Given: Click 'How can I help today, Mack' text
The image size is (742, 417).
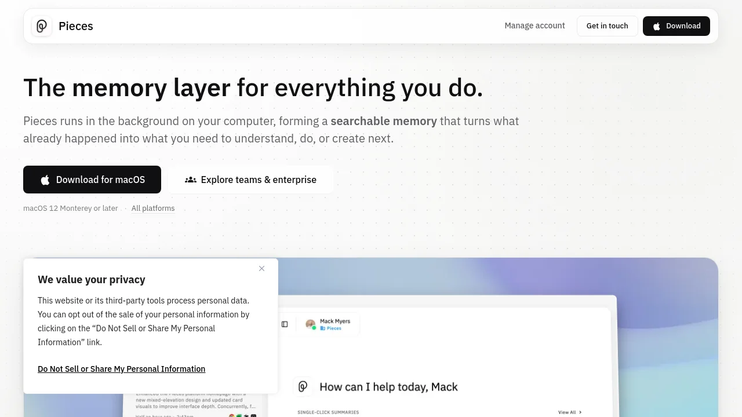Looking at the screenshot, I should click(389, 387).
